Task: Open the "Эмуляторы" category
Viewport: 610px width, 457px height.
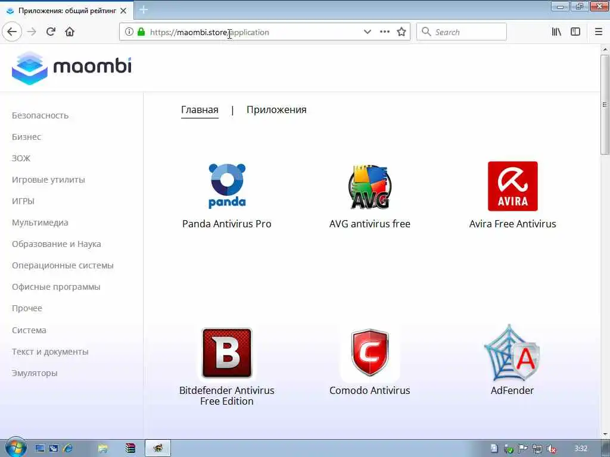Action: (x=35, y=373)
